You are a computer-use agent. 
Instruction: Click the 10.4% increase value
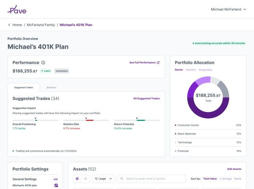123,128
